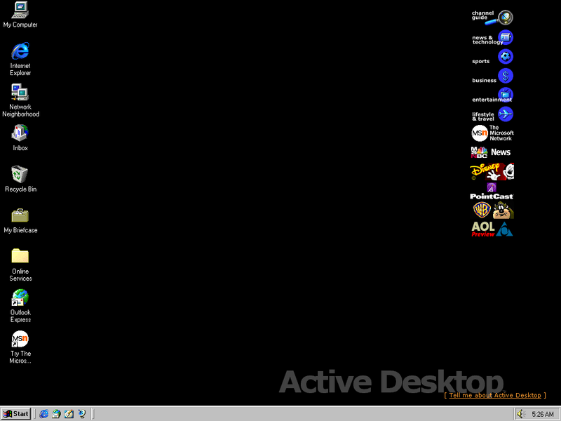
Task: Open the PointCast channel
Action: click(x=492, y=191)
